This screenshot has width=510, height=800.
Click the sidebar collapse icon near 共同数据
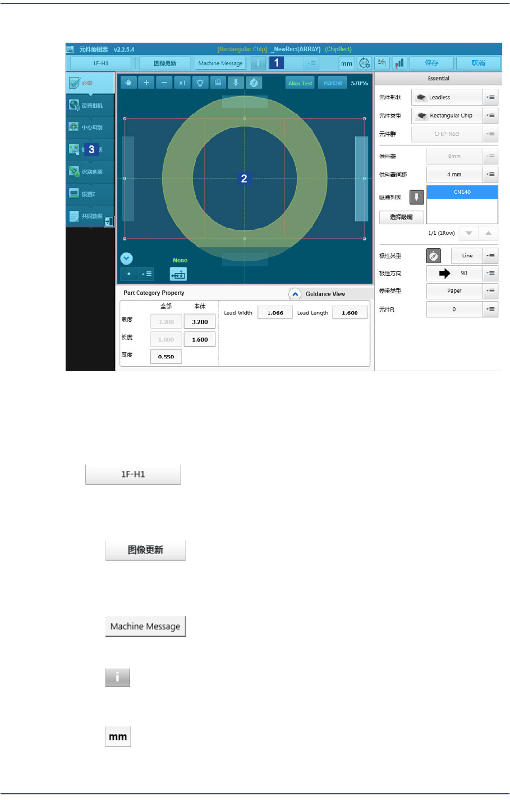[109, 222]
